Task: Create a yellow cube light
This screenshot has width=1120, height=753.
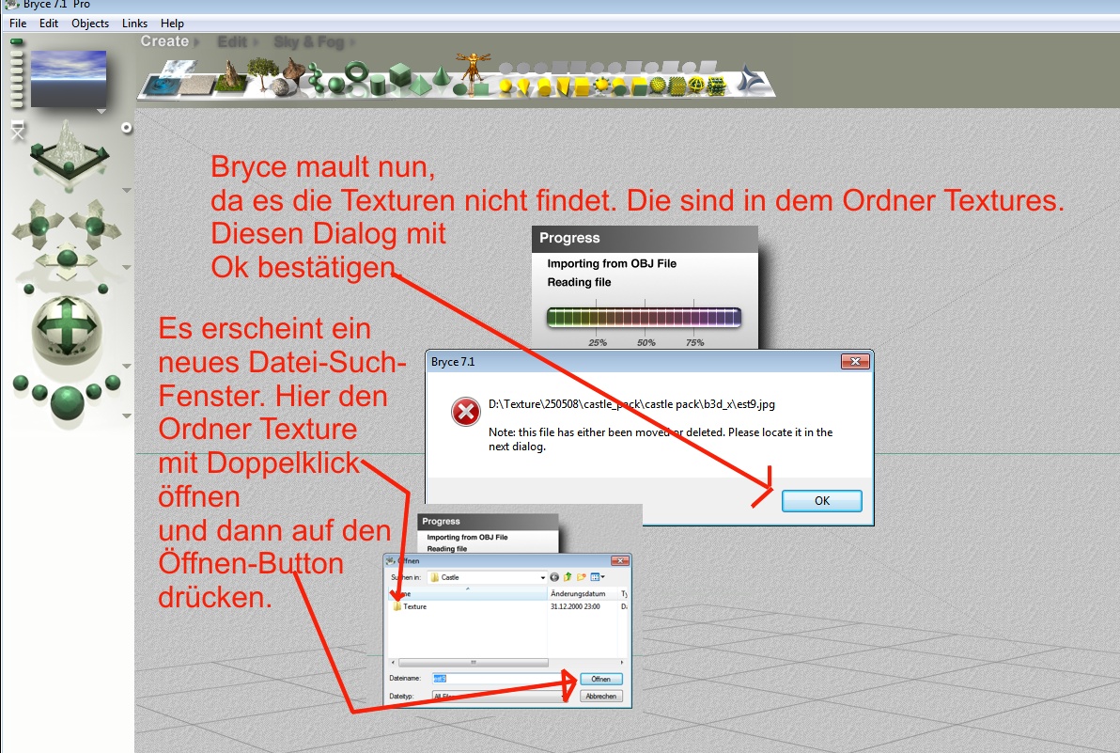Action: coord(583,87)
